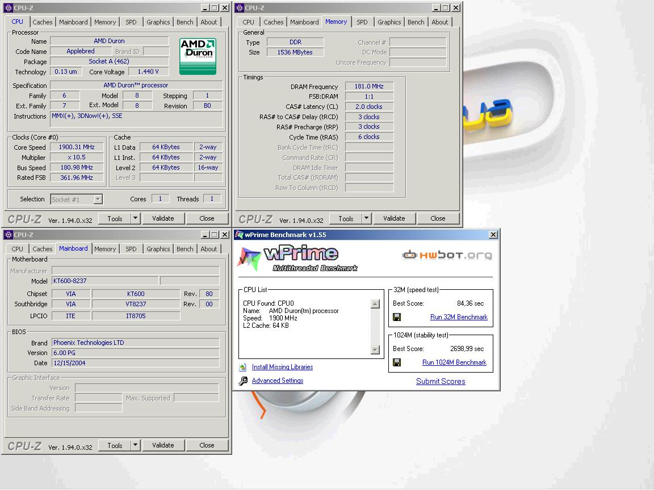Click the Core Speed 1900.31 MHz field
The height and width of the screenshot is (490, 654).
(x=77, y=147)
